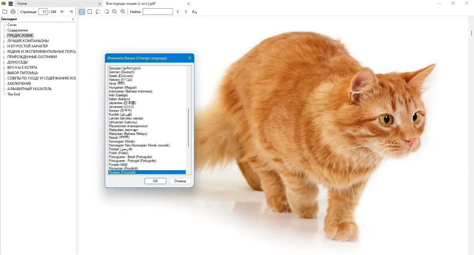
Task: Open The End bookmark
Action: click(x=14, y=94)
